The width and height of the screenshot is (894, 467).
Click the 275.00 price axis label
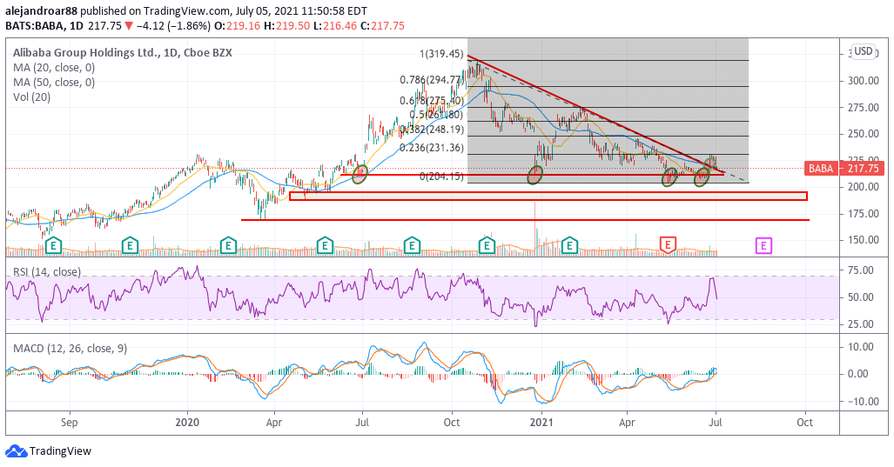pos(863,107)
